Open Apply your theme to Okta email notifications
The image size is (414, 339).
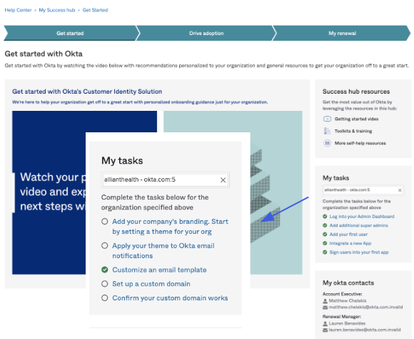click(163, 250)
